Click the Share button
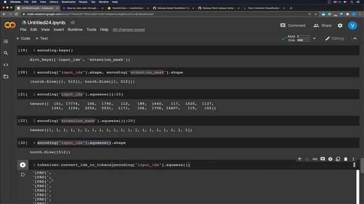This screenshot has width=364, height=204. click(x=322, y=25)
